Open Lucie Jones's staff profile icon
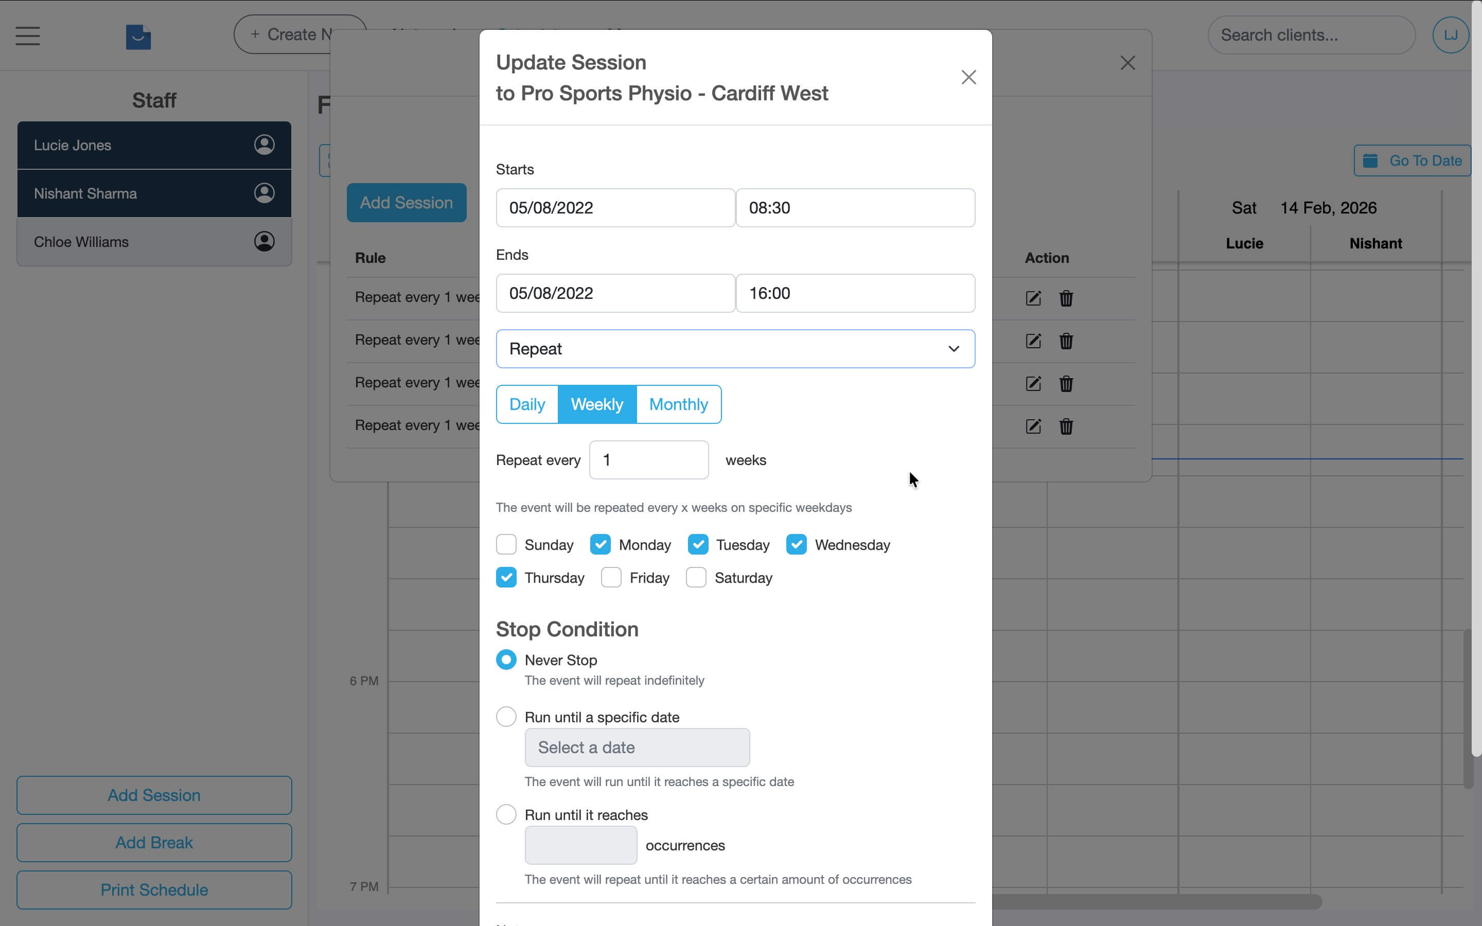This screenshot has width=1482, height=926. 264,145
